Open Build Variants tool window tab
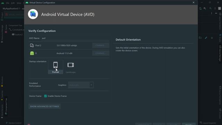 click(2, 111)
